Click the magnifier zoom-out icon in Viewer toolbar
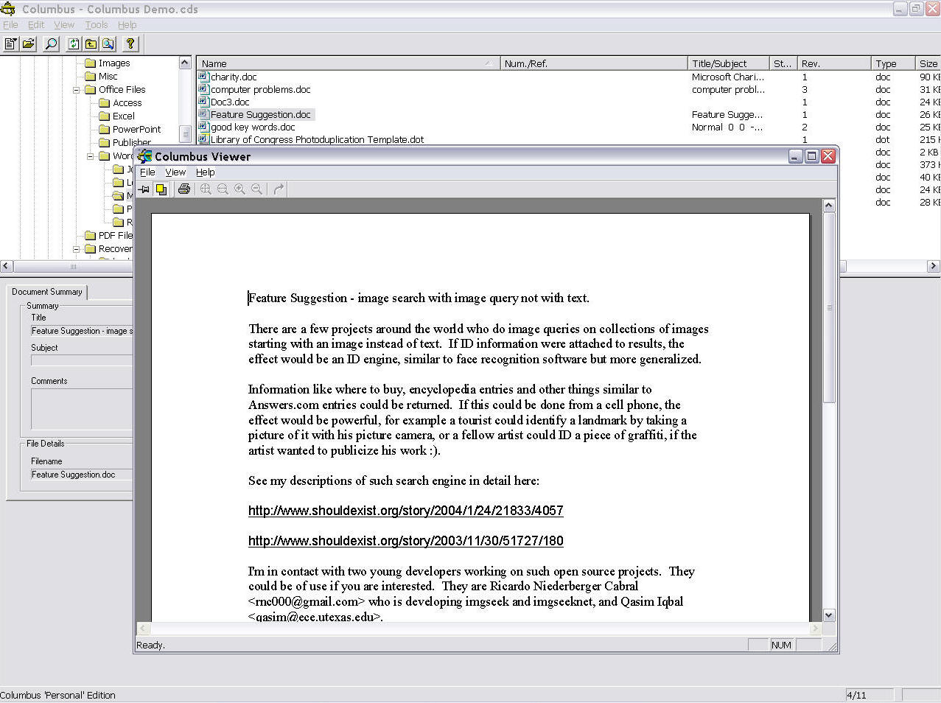 coord(256,189)
